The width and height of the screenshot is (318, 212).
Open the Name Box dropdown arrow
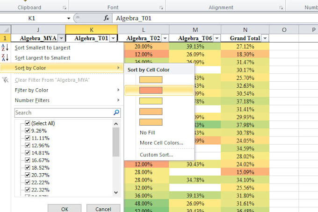pos(69,18)
